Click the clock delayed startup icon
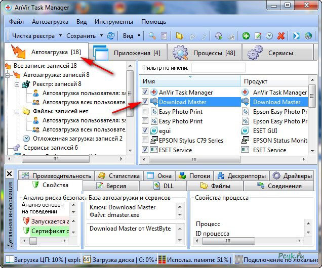 tap(269, 36)
